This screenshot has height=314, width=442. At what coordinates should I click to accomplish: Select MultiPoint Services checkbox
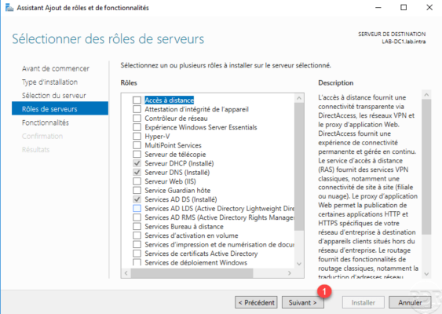(137, 145)
